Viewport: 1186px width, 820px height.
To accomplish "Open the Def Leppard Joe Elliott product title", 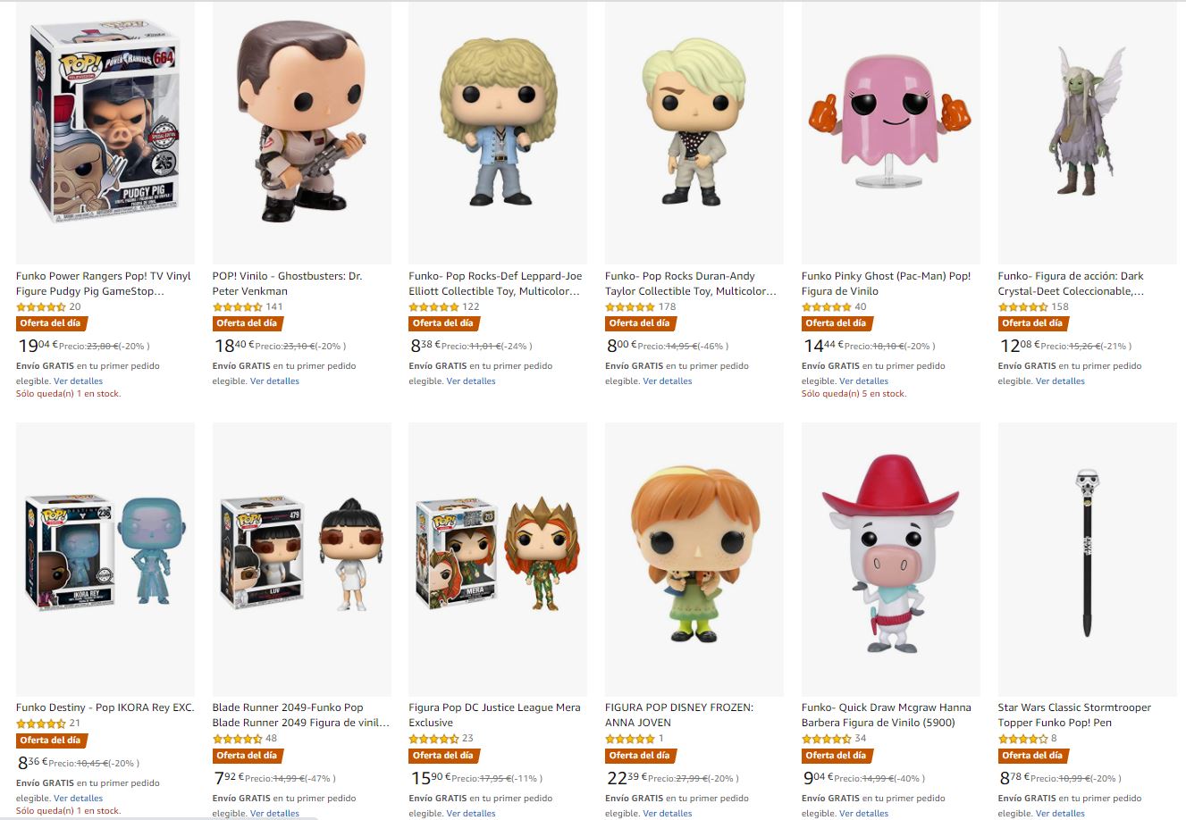I will (x=495, y=283).
